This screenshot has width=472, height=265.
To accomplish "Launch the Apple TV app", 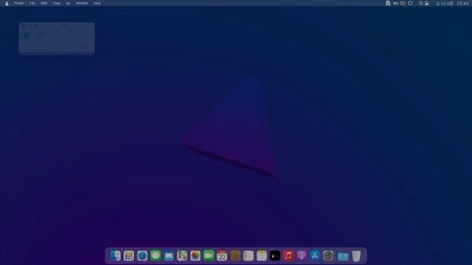I will 275,255.
